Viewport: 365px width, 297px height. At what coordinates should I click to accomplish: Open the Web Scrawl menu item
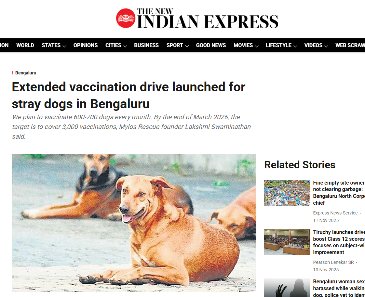[x=350, y=45]
